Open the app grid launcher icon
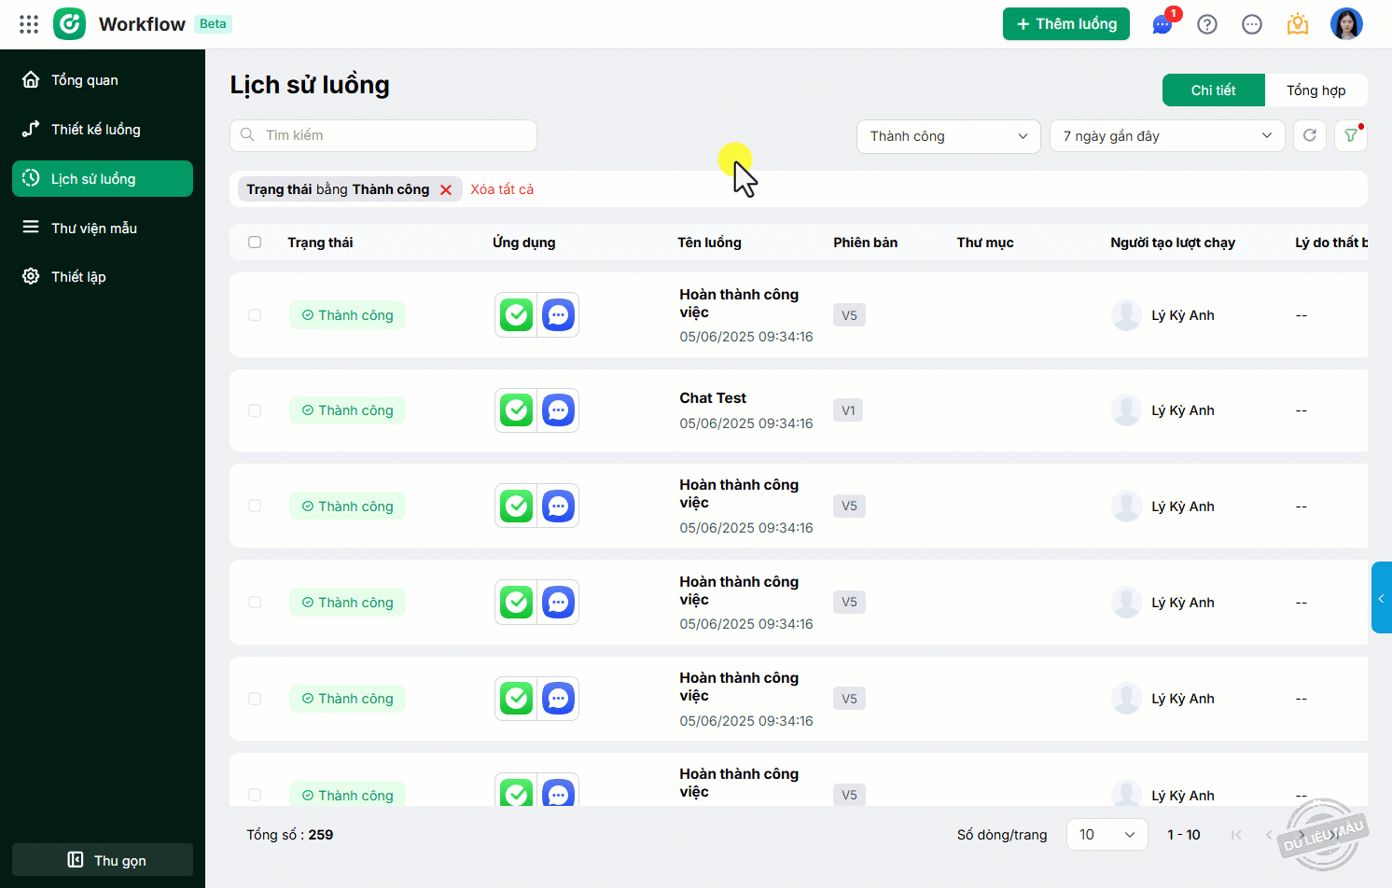1392x888 pixels. 29,24
